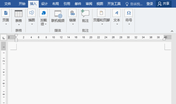Select the 插入 Insert tab
This screenshot has width=176, height=104.
click(33, 4)
